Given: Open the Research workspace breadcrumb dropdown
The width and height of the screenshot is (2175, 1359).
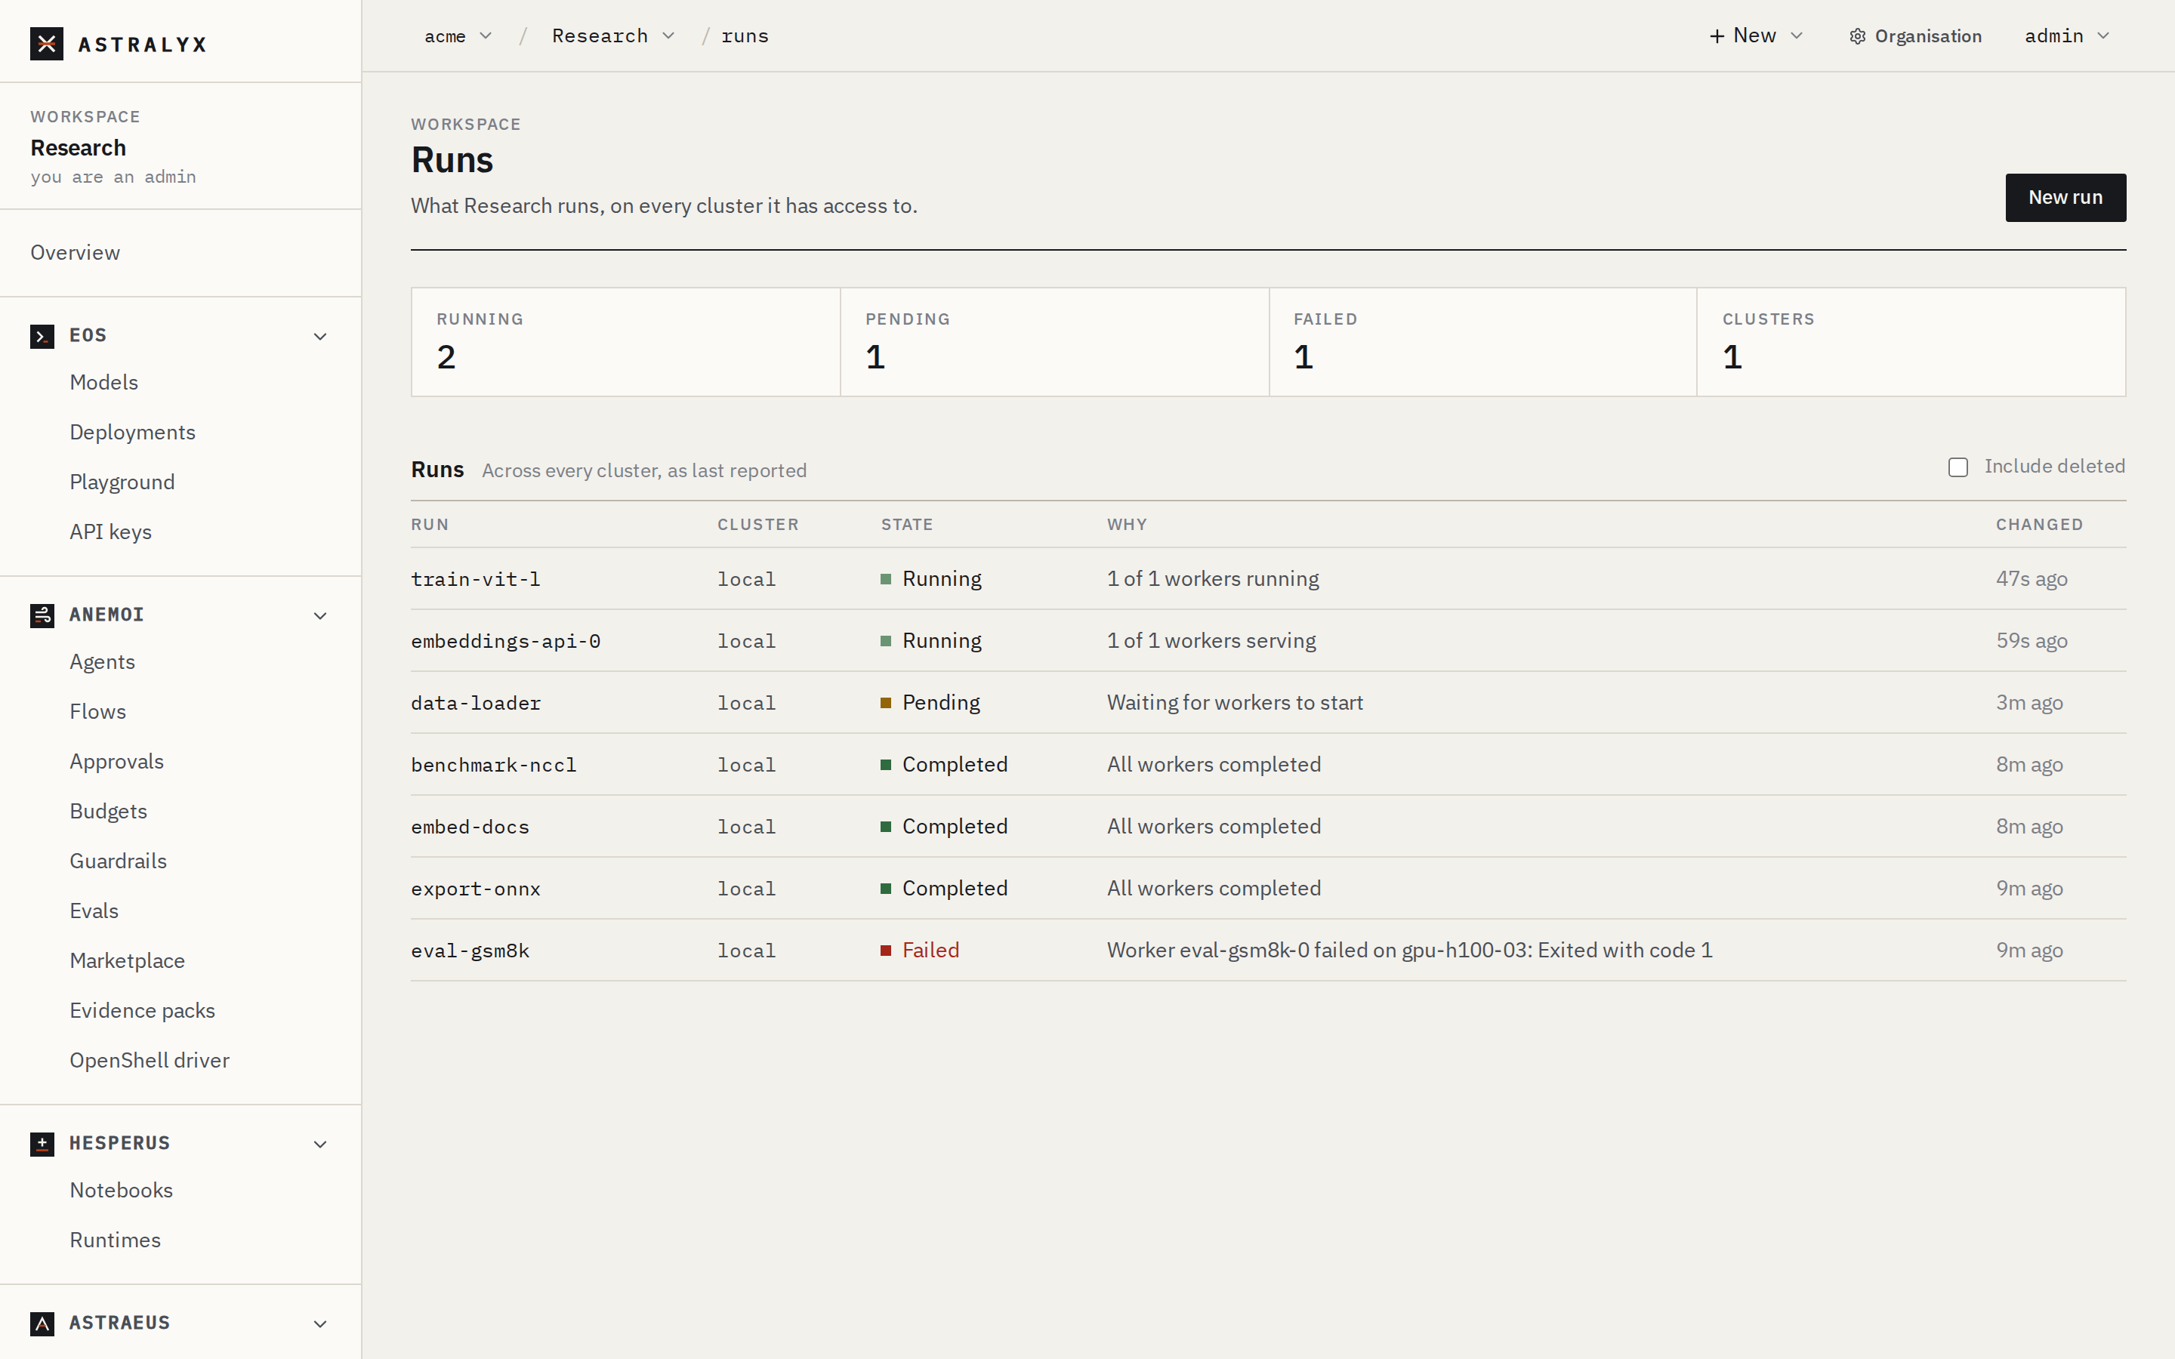Looking at the screenshot, I should (614, 36).
